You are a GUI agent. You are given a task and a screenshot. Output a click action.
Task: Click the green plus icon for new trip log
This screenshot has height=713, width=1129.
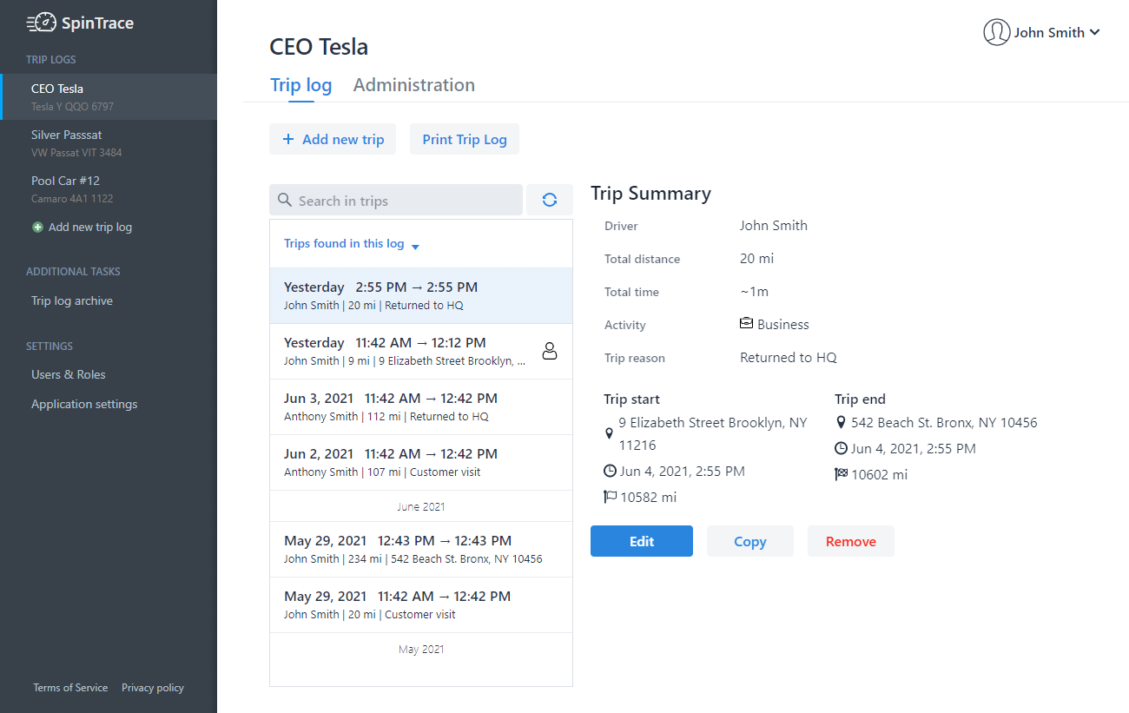click(x=37, y=228)
